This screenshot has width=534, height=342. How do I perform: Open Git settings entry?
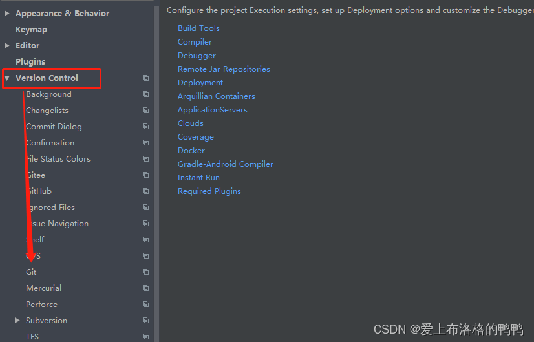pyautogui.click(x=31, y=272)
